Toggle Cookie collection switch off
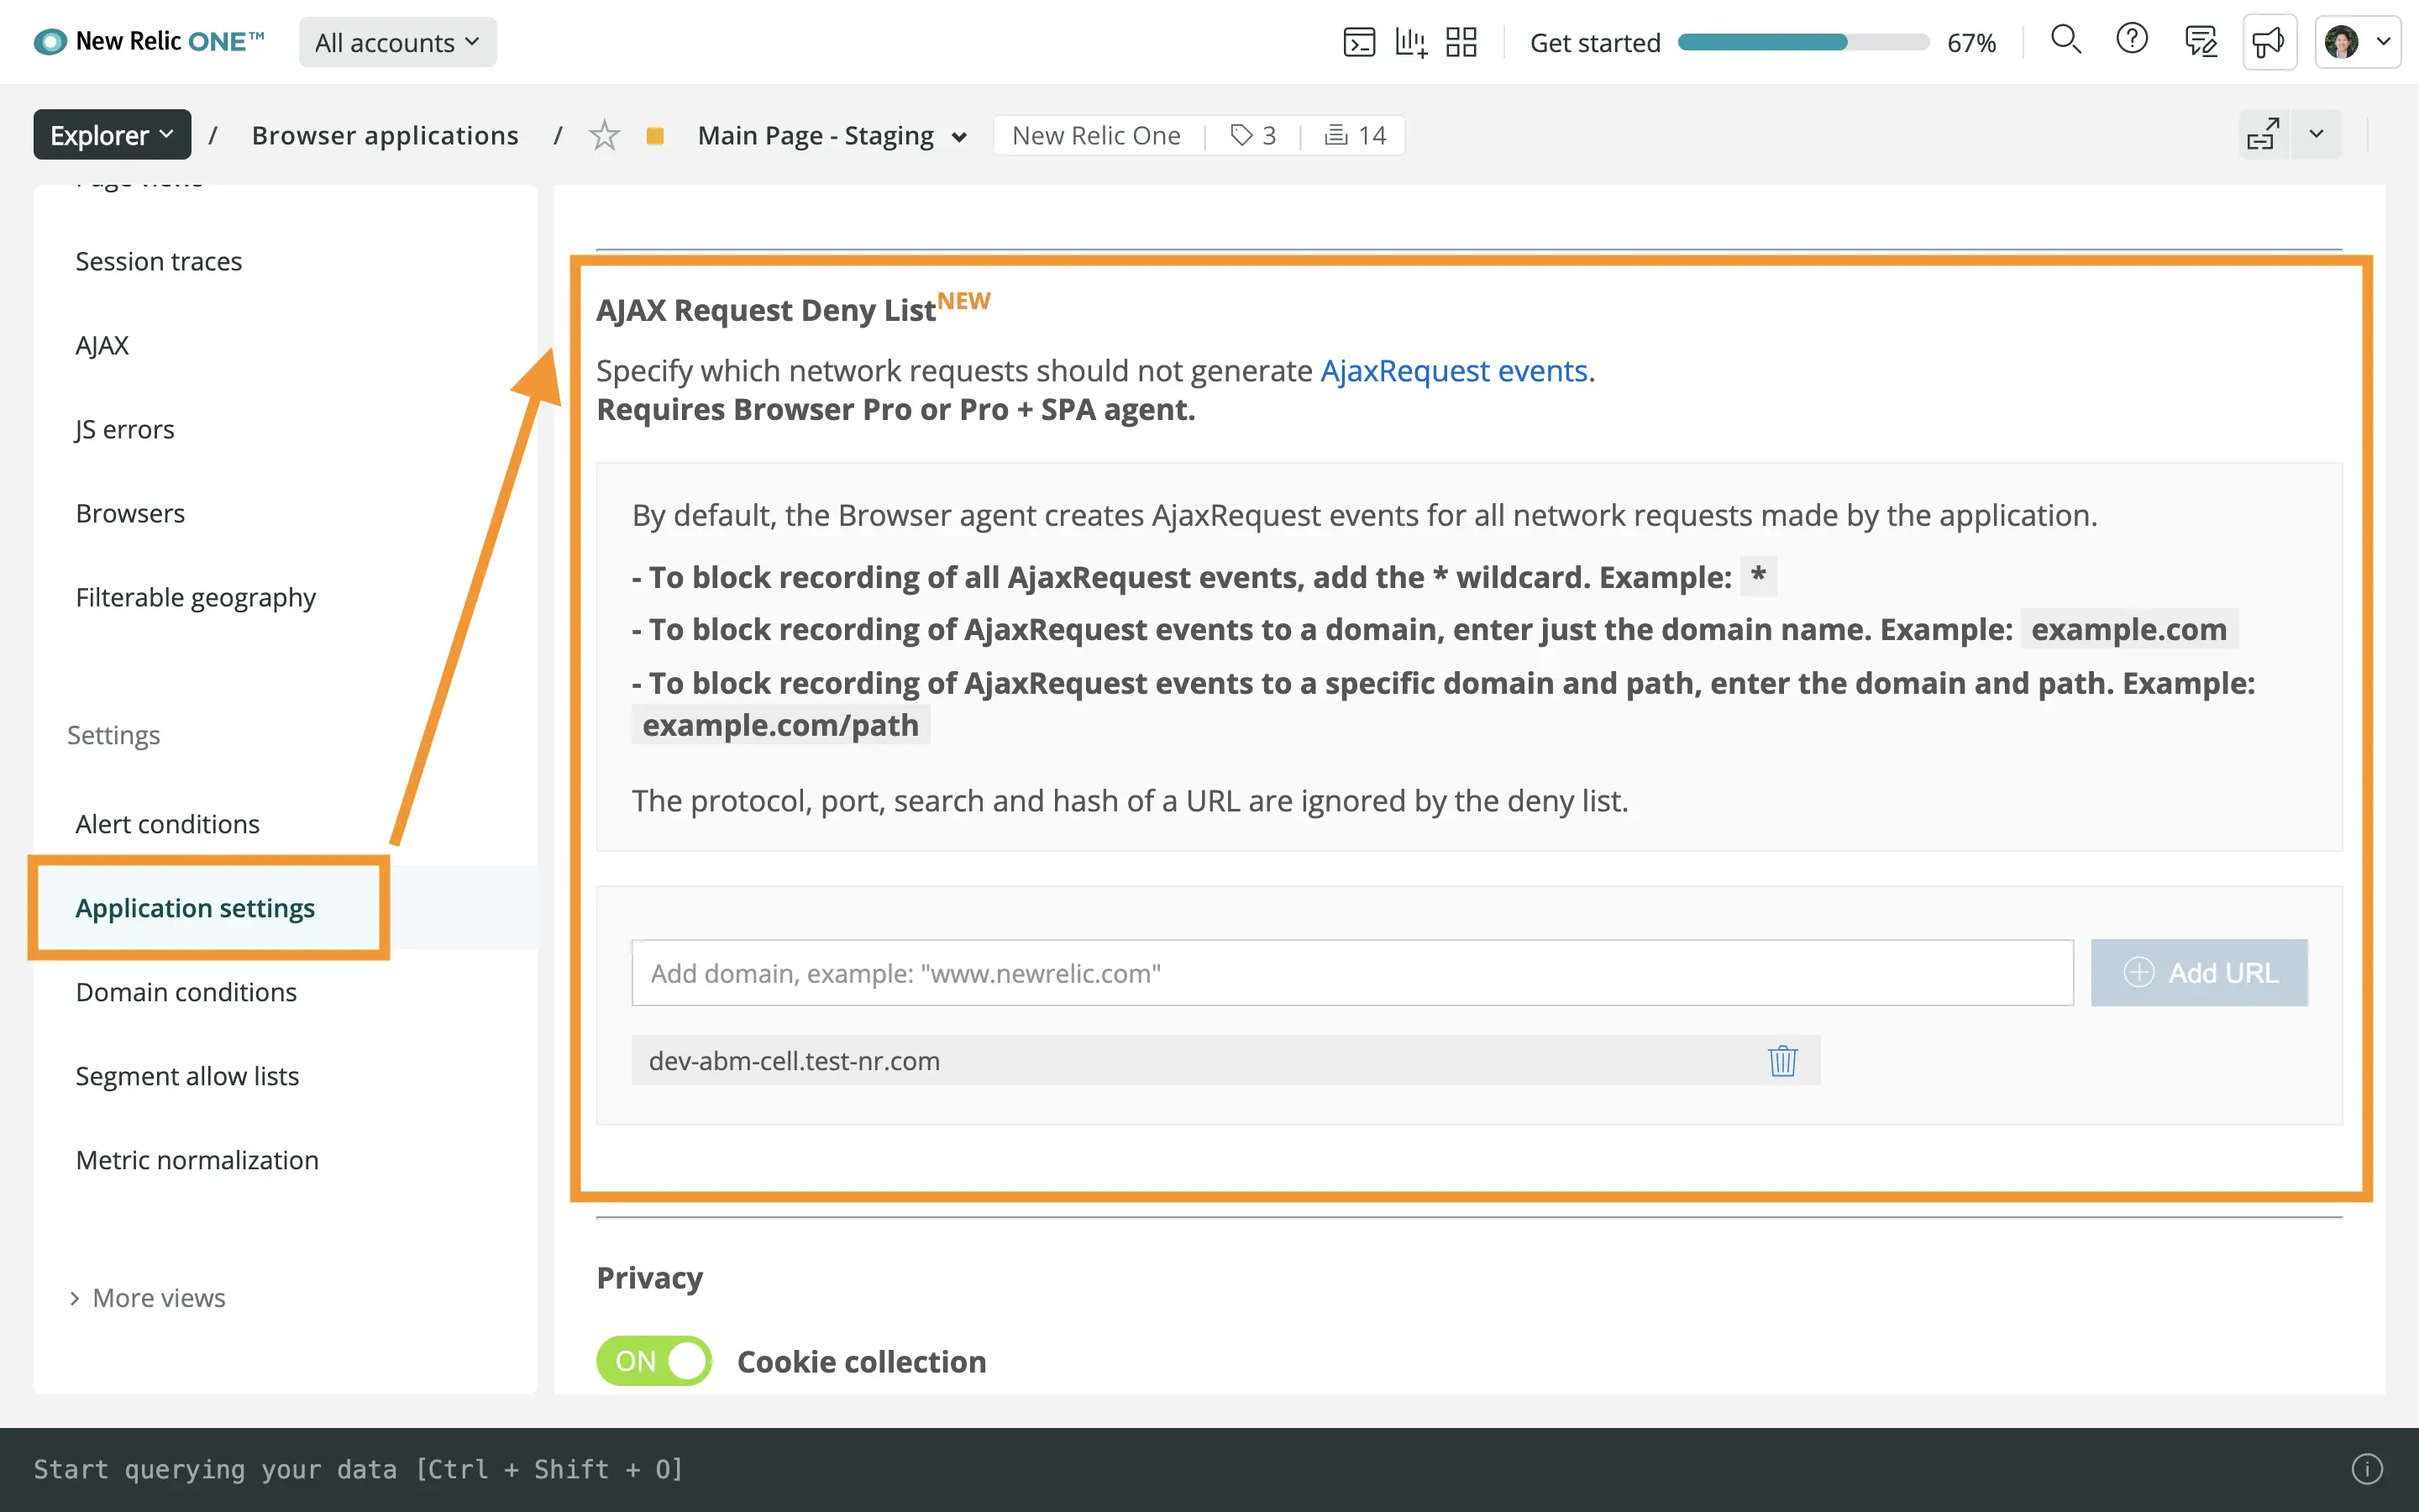This screenshot has width=2419, height=1512. [653, 1361]
